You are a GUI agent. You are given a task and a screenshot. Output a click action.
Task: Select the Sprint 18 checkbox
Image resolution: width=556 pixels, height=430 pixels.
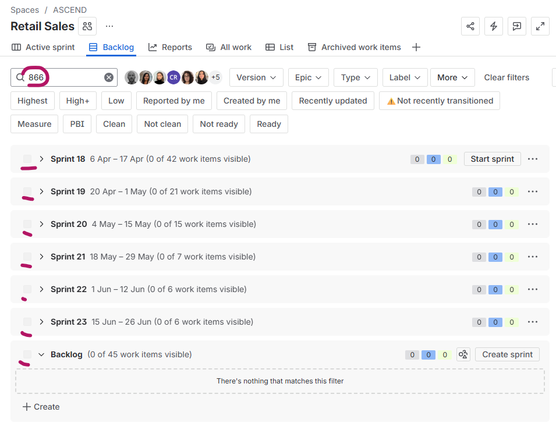[x=27, y=159]
